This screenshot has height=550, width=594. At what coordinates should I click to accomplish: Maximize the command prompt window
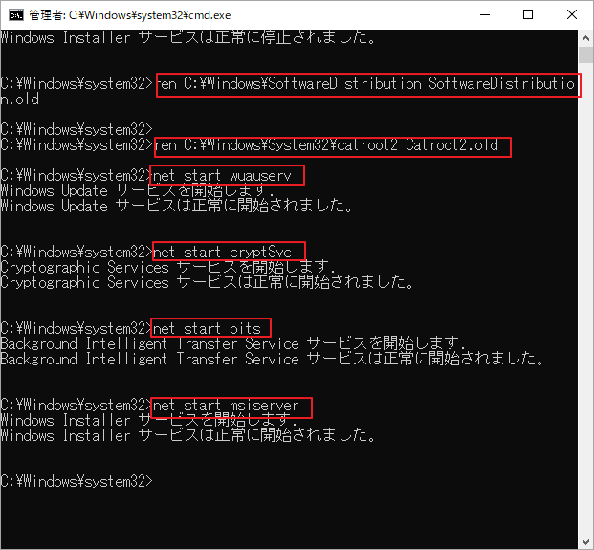click(x=528, y=14)
